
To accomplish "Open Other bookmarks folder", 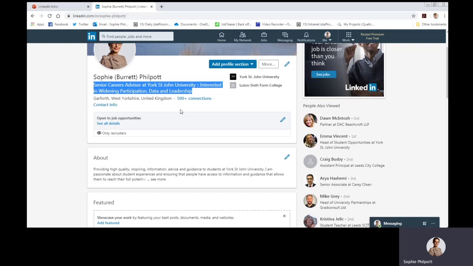I will [431, 24].
